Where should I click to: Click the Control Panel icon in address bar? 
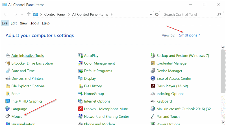pyautogui.click(x=36, y=14)
